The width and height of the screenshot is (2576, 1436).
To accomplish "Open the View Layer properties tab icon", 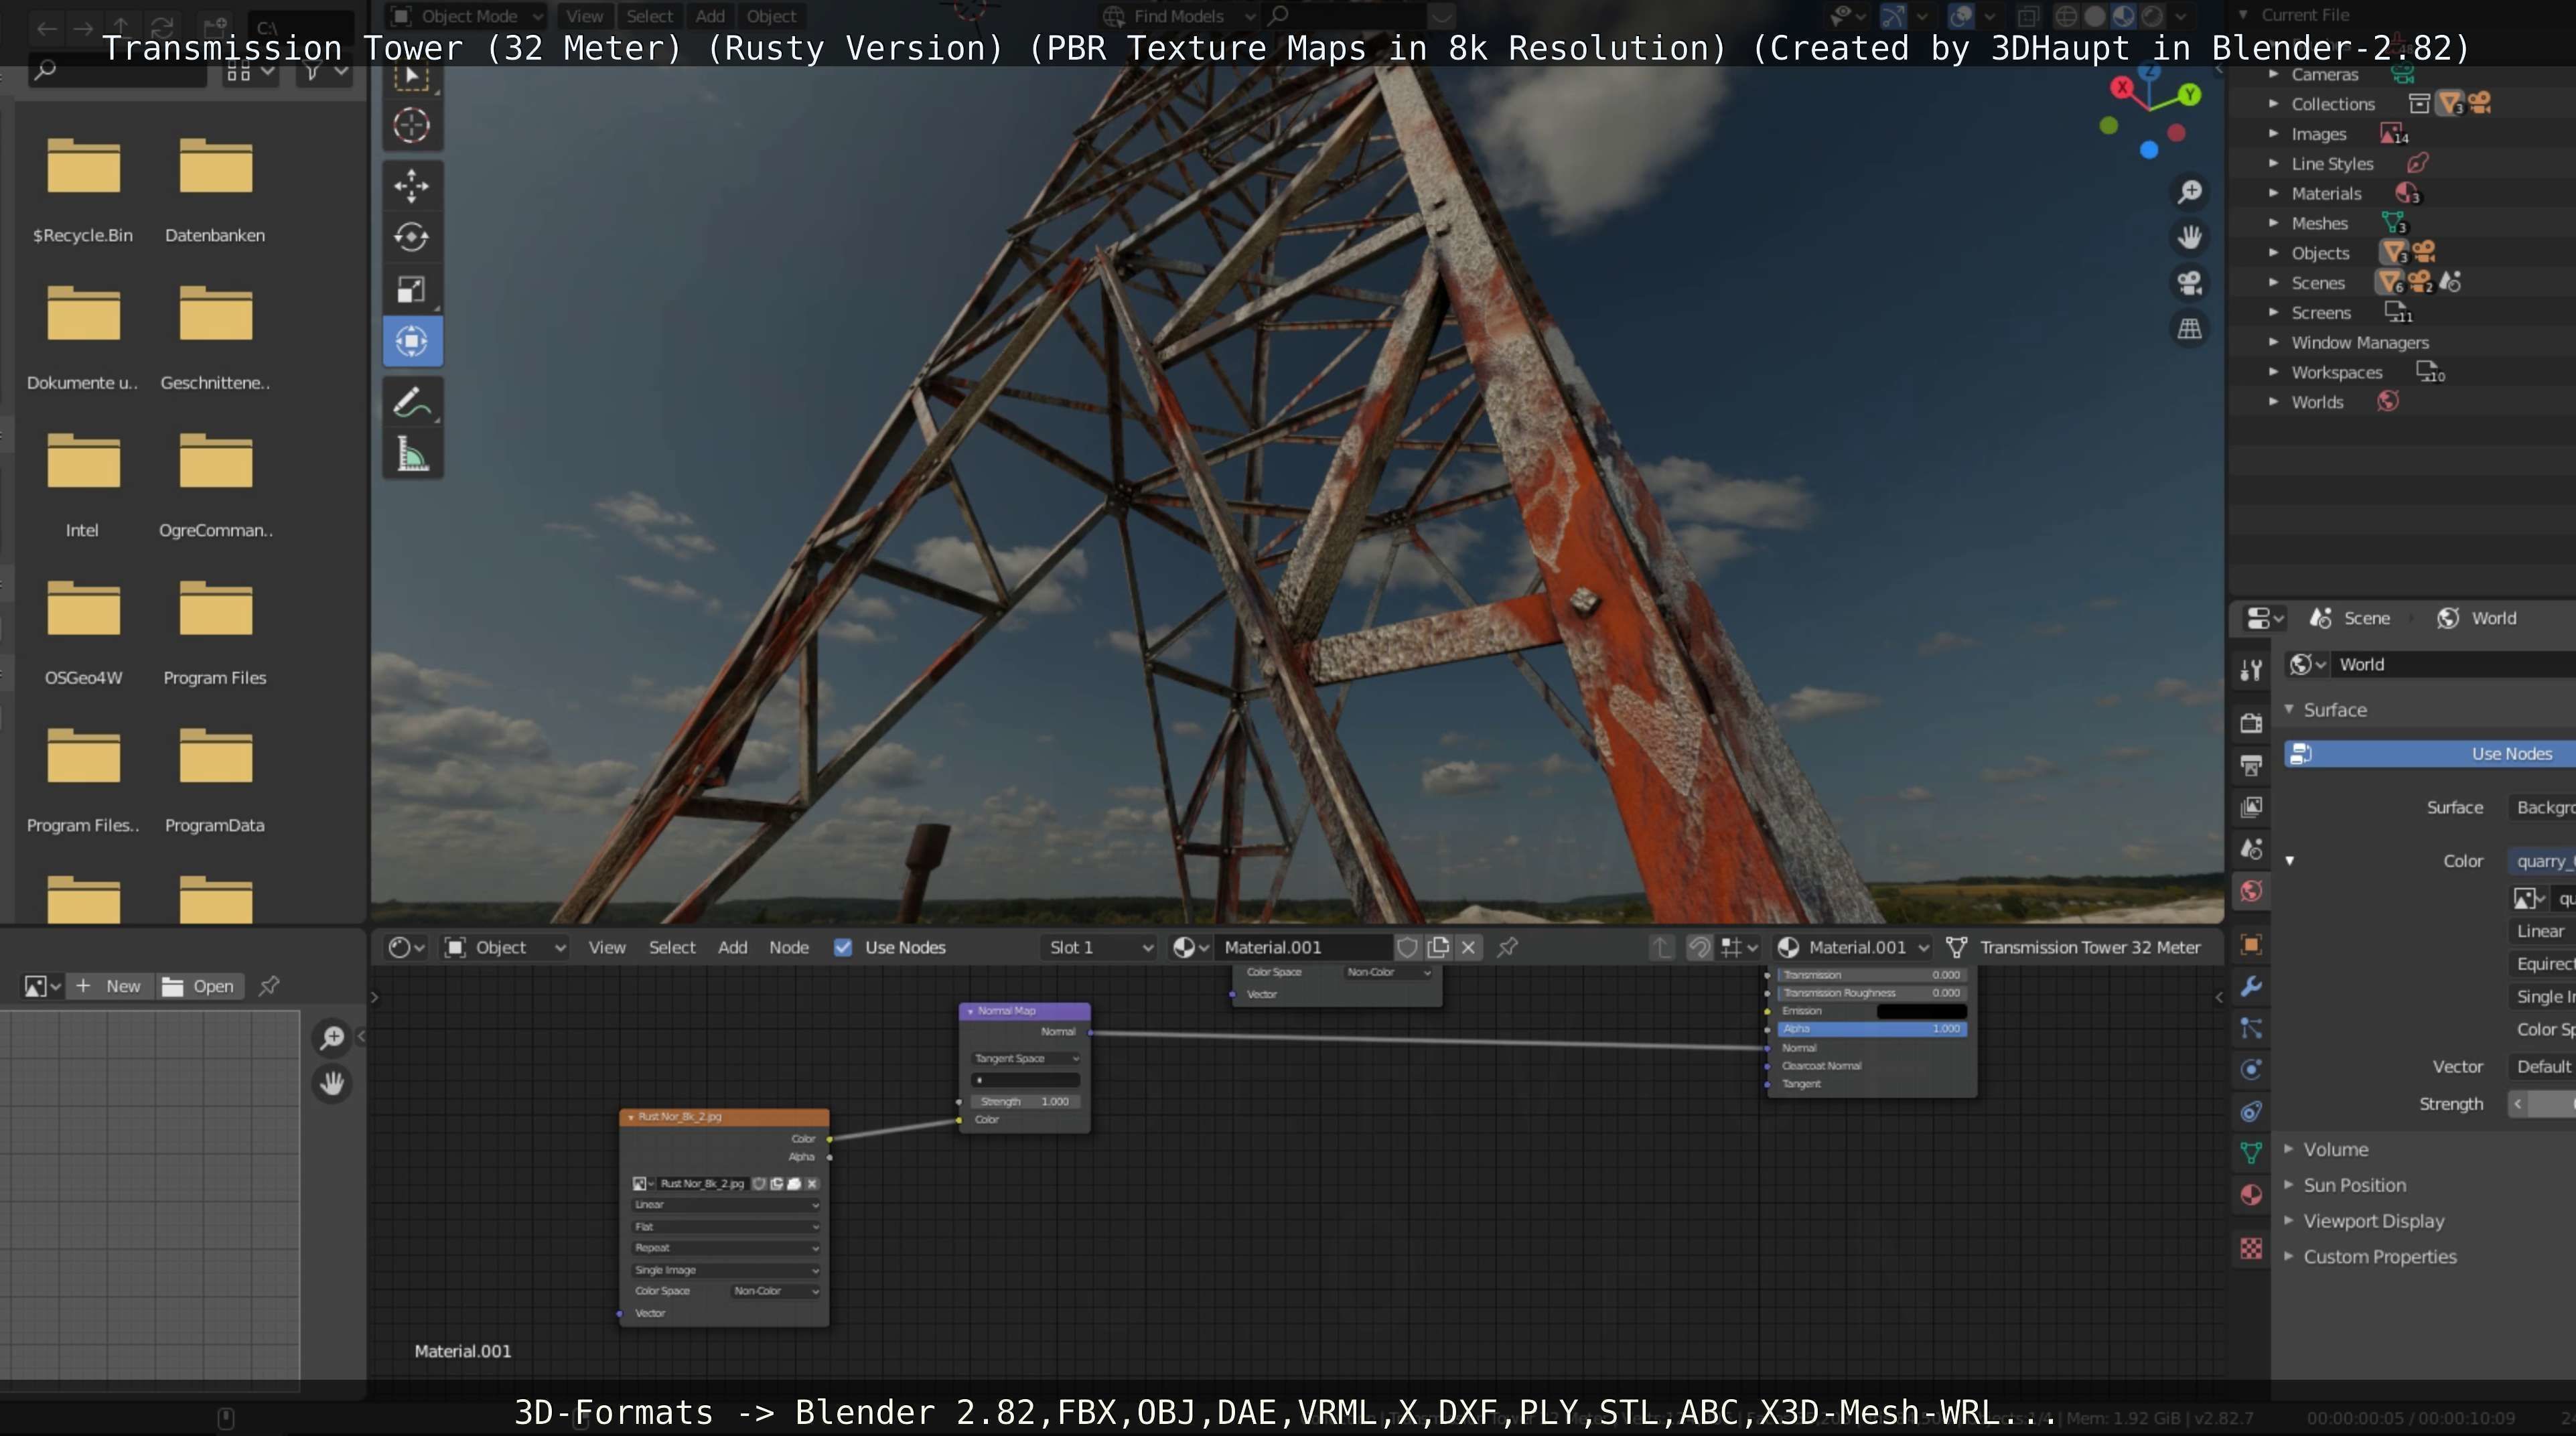I will pyautogui.click(x=2250, y=806).
